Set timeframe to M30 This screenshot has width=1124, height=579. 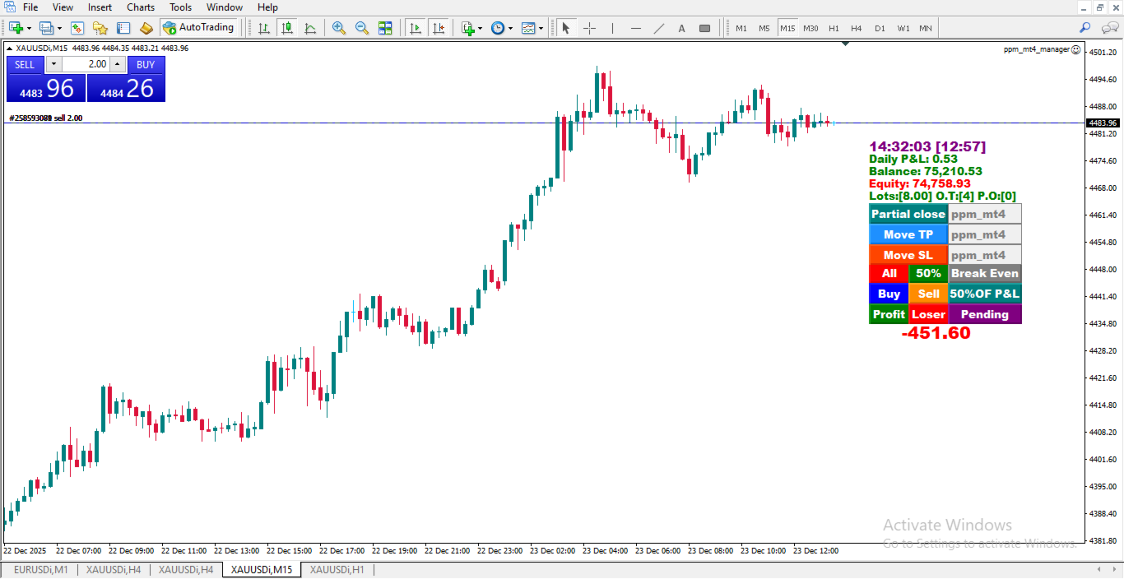[x=810, y=28]
